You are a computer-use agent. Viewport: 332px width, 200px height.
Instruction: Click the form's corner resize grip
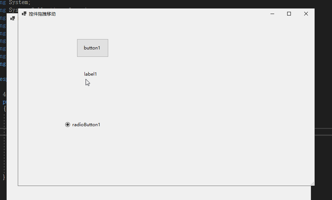pos(312,183)
